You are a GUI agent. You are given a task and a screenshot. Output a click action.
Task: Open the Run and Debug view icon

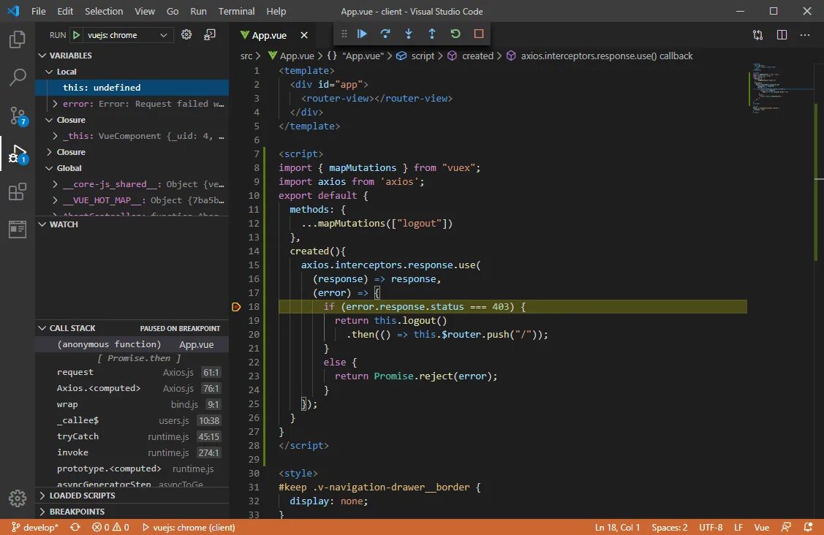coord(18,154)
